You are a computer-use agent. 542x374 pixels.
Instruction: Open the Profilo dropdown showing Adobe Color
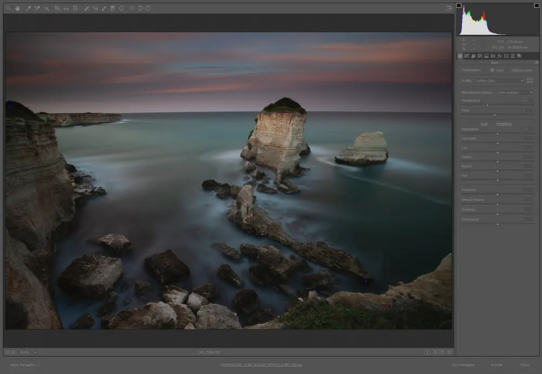(x=500, y=80)
